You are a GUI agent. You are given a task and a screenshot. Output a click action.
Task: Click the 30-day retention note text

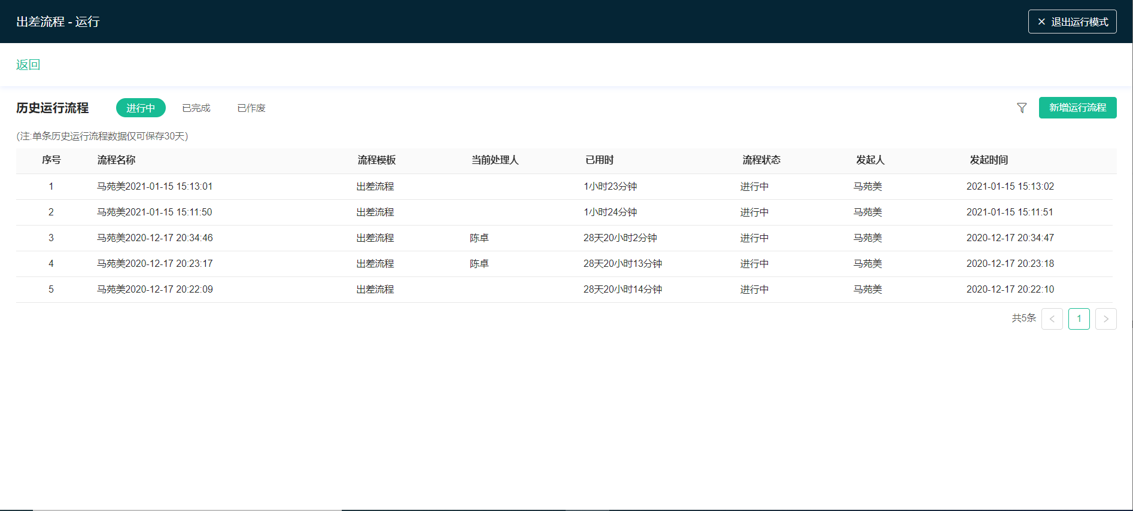[x=102, y=136]
